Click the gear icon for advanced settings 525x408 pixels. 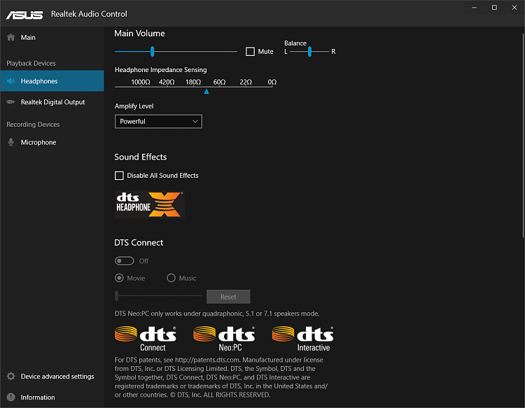(x=10, y=377)
